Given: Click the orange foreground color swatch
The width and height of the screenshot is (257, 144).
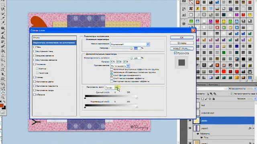Looking at the screenshot, I should coord(2,106).
